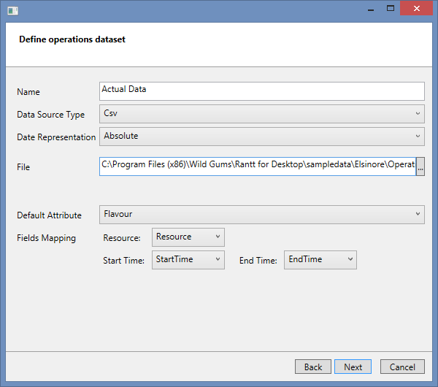The height and width of the screenshot is (387, 438).
Task: Open the Resource field mapping dropdown
Action: pyautogui.click(x=188, y=237)
